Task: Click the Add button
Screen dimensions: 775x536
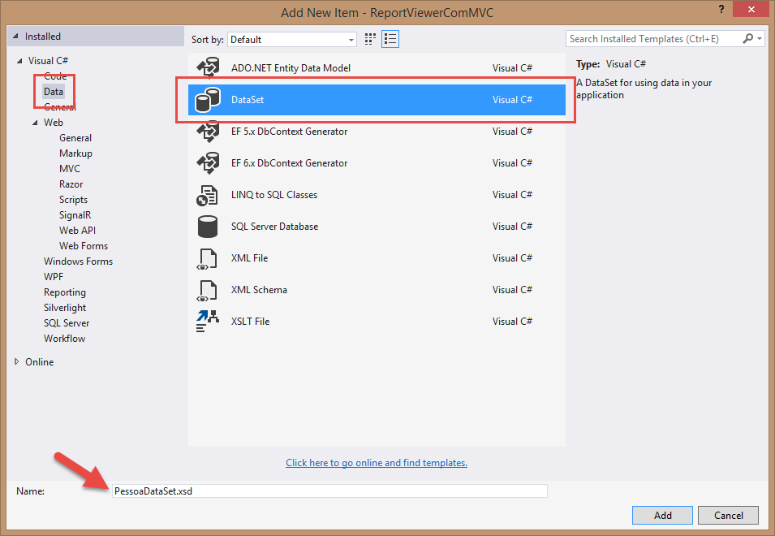Action: click(662, 515)
